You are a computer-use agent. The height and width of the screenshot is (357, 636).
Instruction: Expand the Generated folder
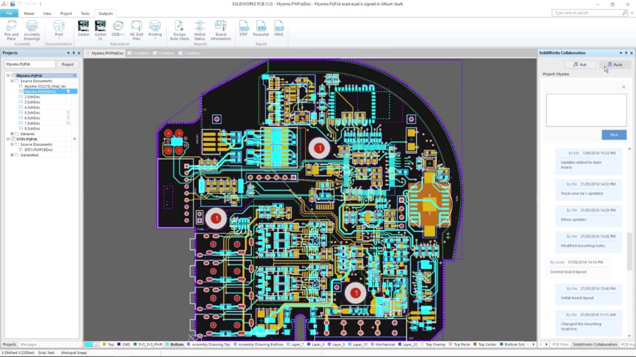pyautogui.click(x=12, y=155)
